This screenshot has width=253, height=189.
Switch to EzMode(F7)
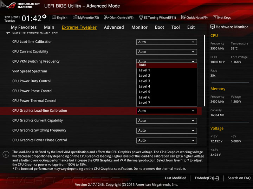coord(207,178)
